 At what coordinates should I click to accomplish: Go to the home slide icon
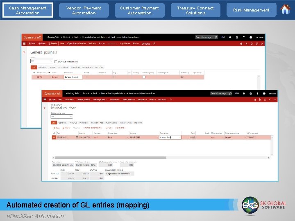pos(286,9)
